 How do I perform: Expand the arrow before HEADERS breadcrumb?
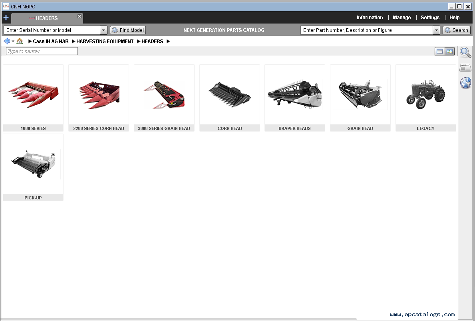(139, 41)
